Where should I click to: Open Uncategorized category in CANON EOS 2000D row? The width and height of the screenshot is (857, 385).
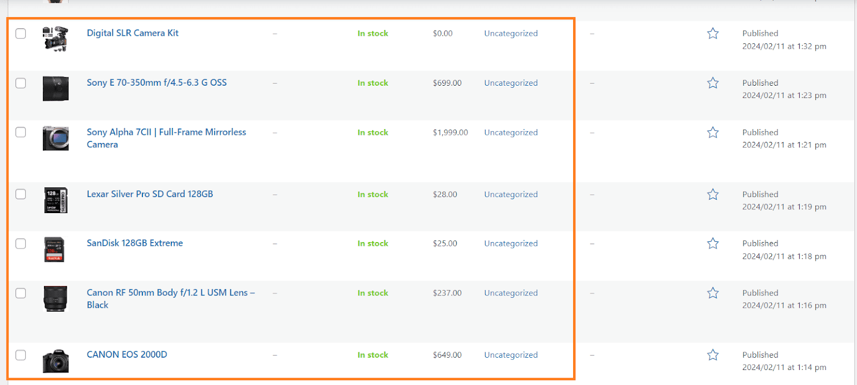[510, 355]
